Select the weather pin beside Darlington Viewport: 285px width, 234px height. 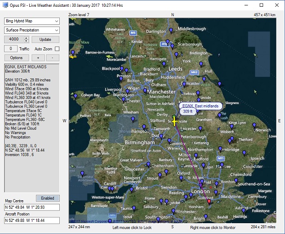click(x=171, y=31)
